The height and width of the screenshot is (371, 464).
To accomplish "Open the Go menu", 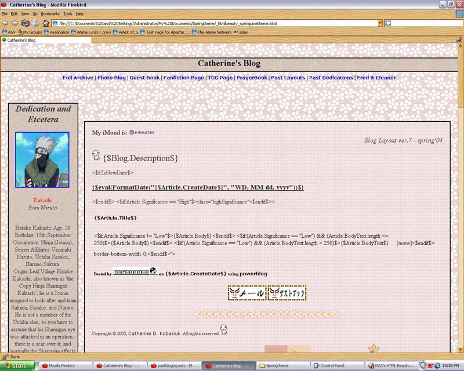I will coord(35,14).
